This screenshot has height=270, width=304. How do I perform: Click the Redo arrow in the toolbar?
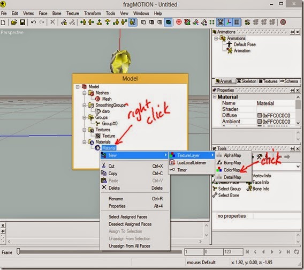(42, 22)
